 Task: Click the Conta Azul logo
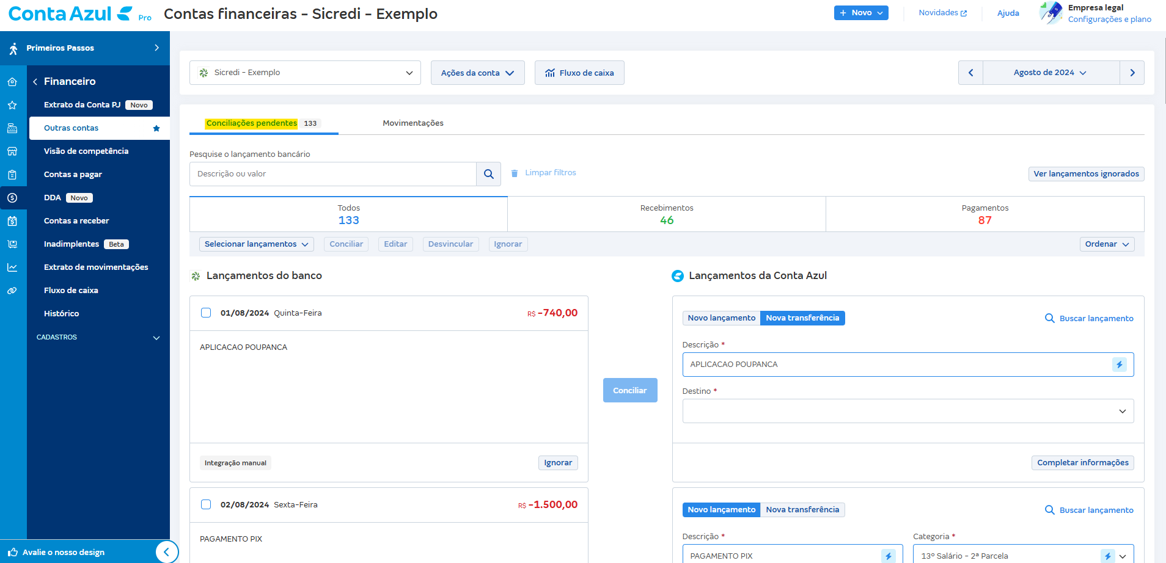click(70, 13)
